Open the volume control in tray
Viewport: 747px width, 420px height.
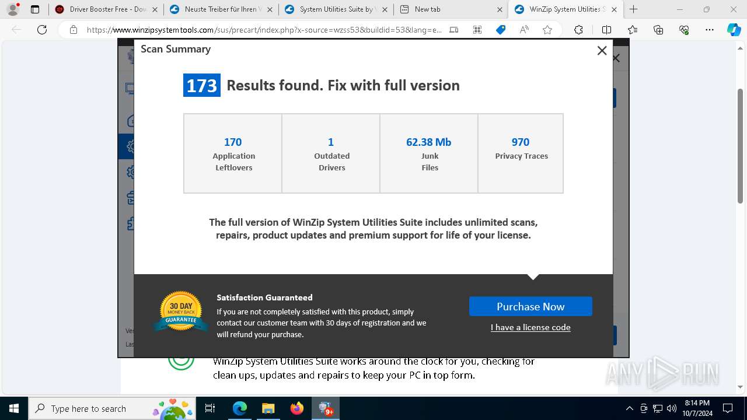(672, 408)
